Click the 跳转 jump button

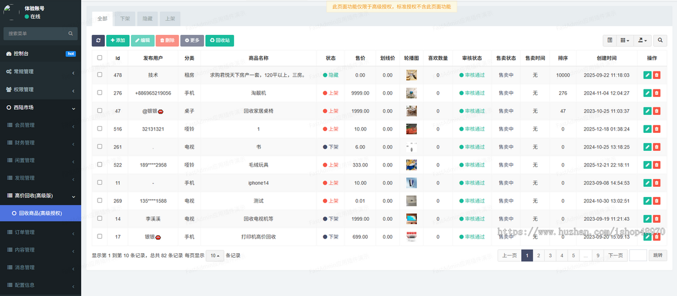click(x=658, y=255)
